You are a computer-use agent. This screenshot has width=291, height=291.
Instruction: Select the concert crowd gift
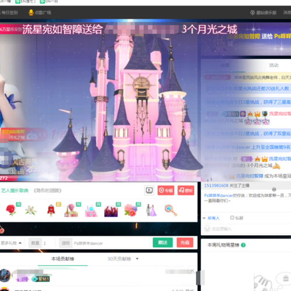111,211
